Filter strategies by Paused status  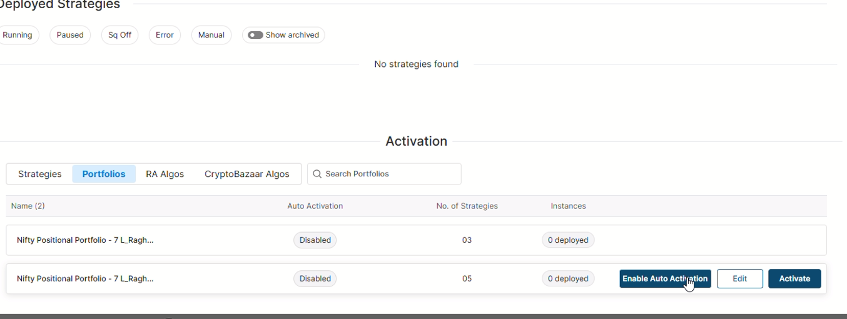pos(70,35)
